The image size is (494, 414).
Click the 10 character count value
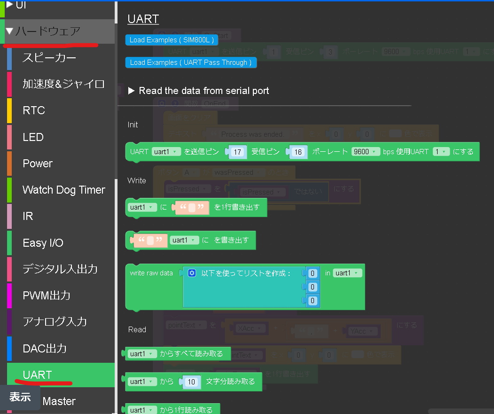coord(192,382)
